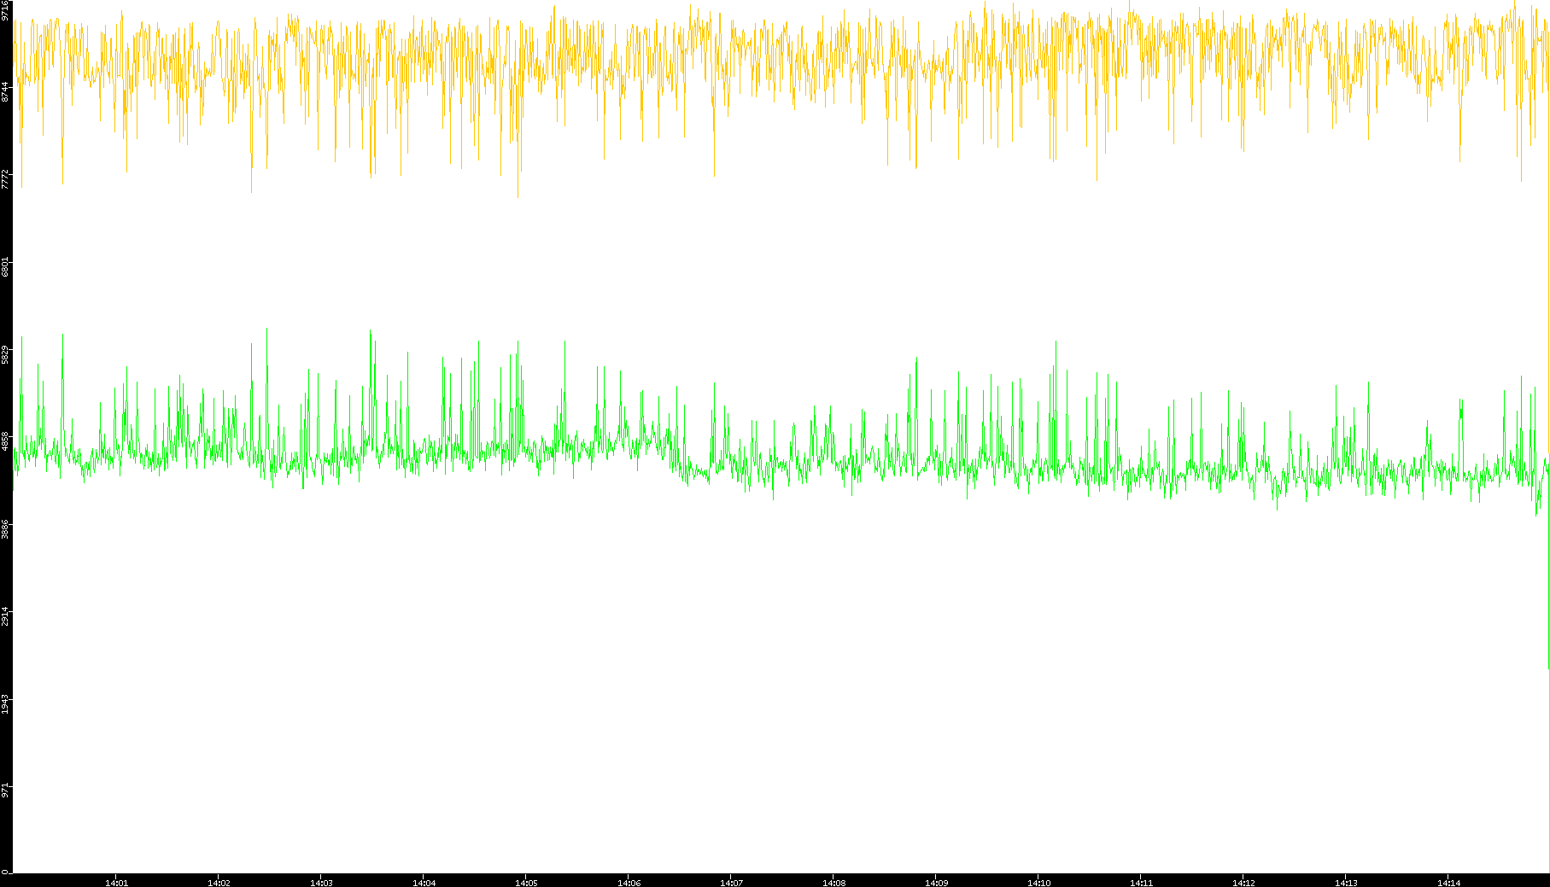Click the 14:05 time axis label
Screen dimensions: 1550x887
[x=526, y=882]
